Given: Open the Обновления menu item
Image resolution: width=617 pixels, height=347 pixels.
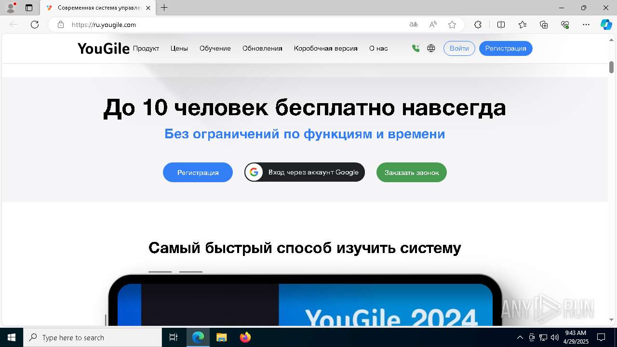Looking at the screenshot, I should point(262,48).
